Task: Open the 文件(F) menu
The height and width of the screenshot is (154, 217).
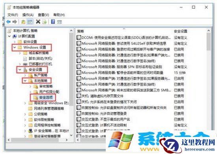Action: (x=13, y=15)
